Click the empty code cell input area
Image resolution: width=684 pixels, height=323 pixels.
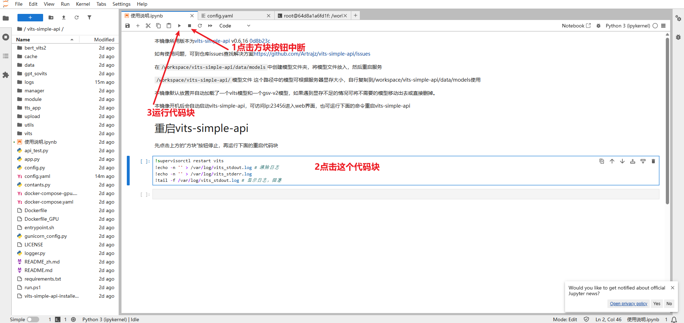406,194
